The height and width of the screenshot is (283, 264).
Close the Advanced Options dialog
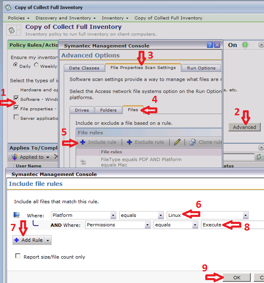217,45
